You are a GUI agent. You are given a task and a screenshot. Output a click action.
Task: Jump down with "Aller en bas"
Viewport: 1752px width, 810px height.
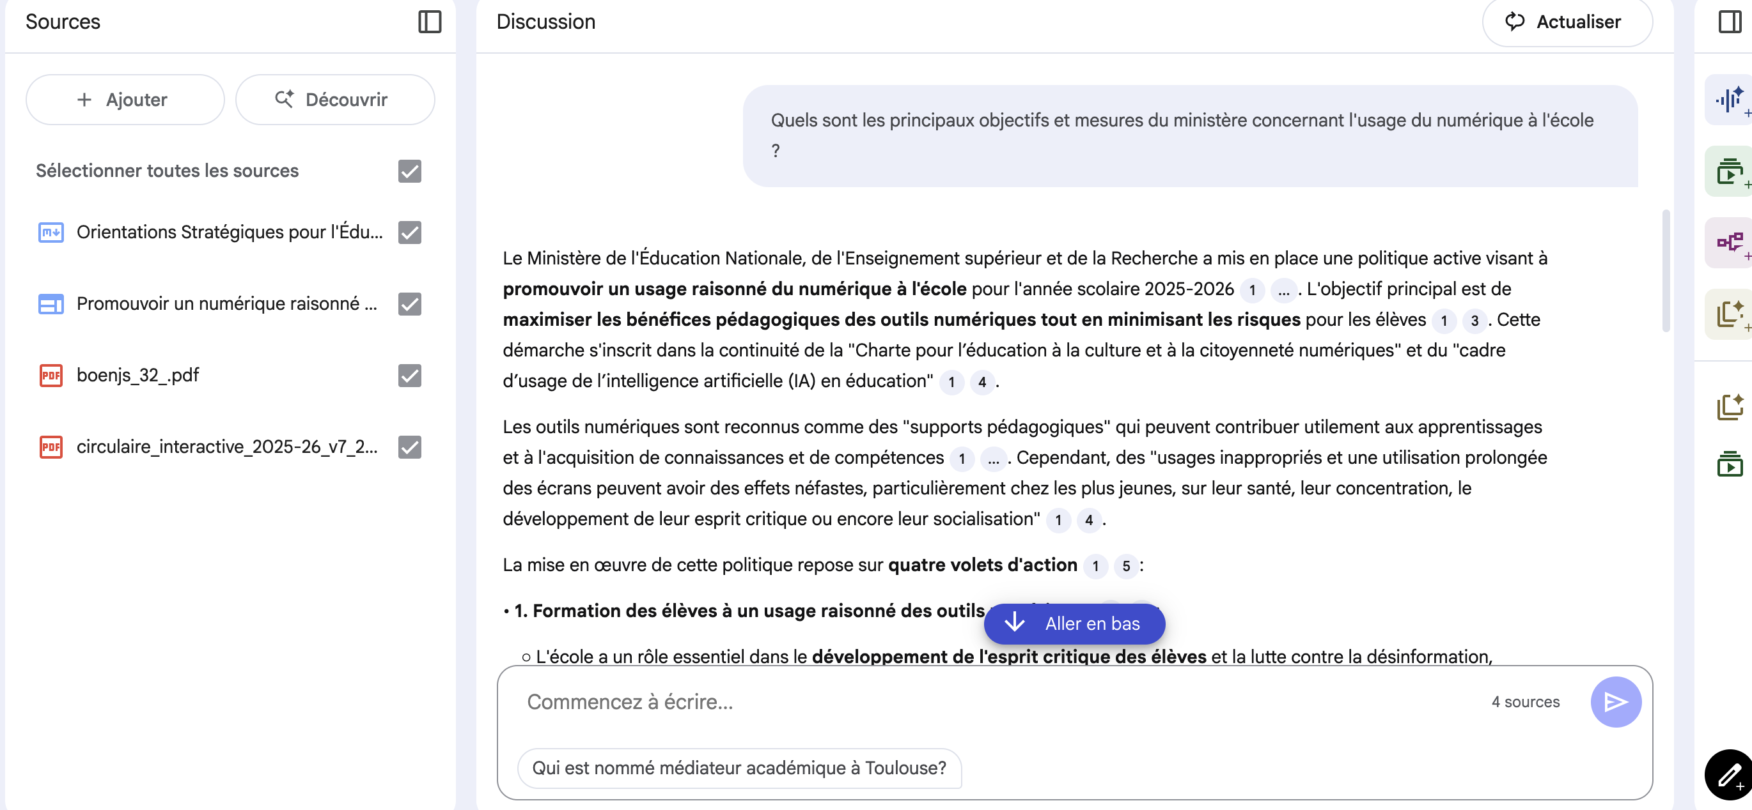point(1074,624)
